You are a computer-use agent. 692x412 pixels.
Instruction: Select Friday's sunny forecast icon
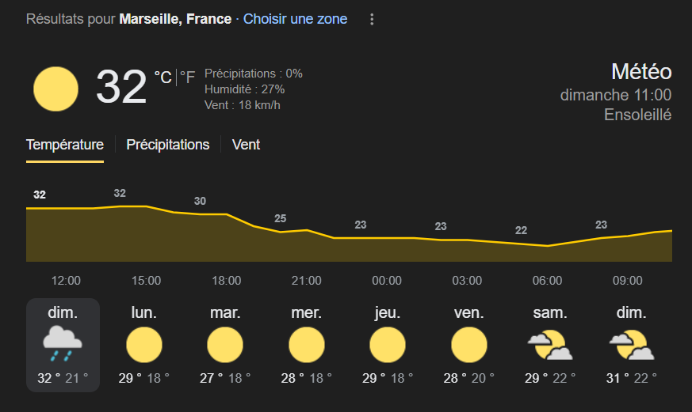tap(468, 345)
